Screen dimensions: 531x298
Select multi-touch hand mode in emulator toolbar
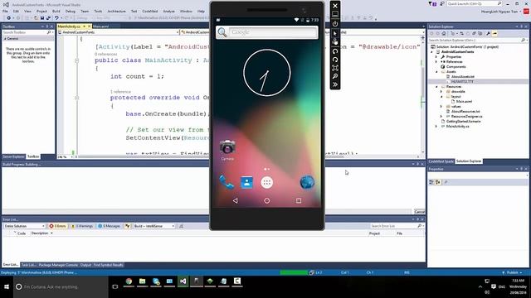click(x=335, y=41)
